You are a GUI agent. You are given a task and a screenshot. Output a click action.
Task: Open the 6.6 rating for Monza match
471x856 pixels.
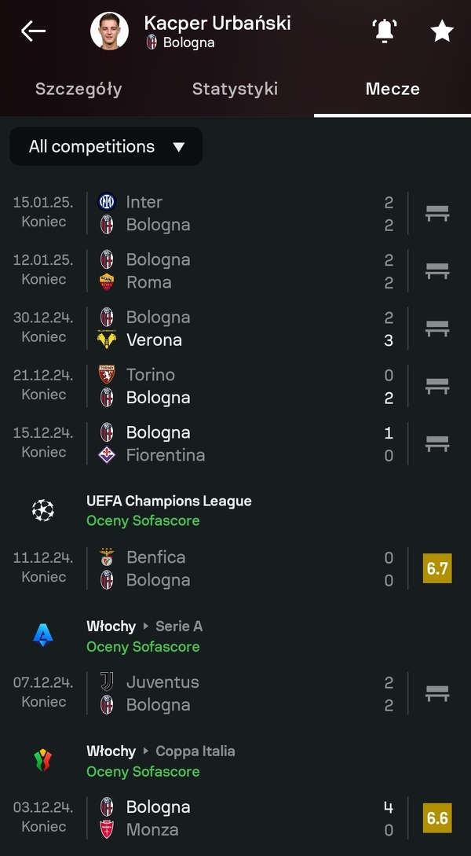coord(437,818)
